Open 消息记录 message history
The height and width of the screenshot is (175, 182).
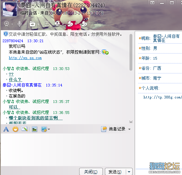pos(113,129)
